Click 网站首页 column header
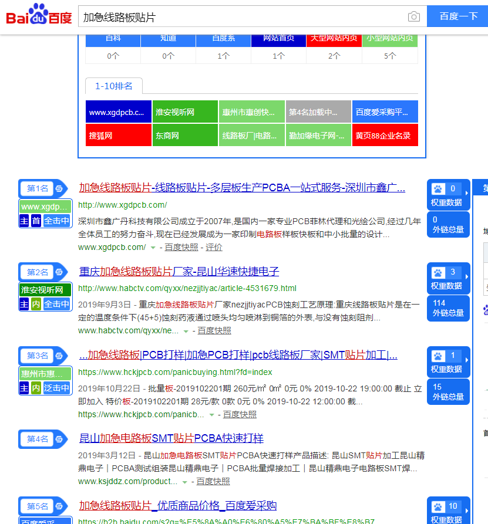This screenshot has height=524, width=488. pyautogui.click(x=278, y=40)
